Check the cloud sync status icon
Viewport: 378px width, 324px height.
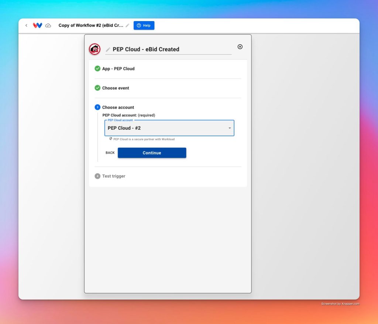pos(48,25)
